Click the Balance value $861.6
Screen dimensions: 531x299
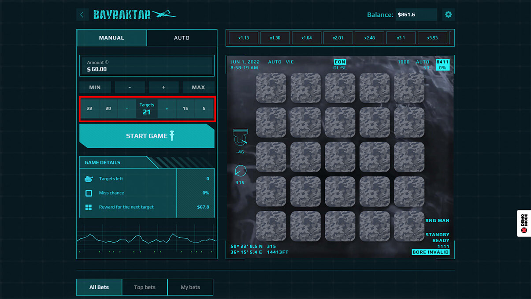pos(416,15)
